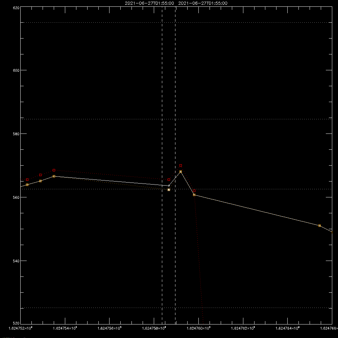This screenshot has width=338, height=338.
Task: Click the left dashed vertical time marker
Action: point(162,165)
